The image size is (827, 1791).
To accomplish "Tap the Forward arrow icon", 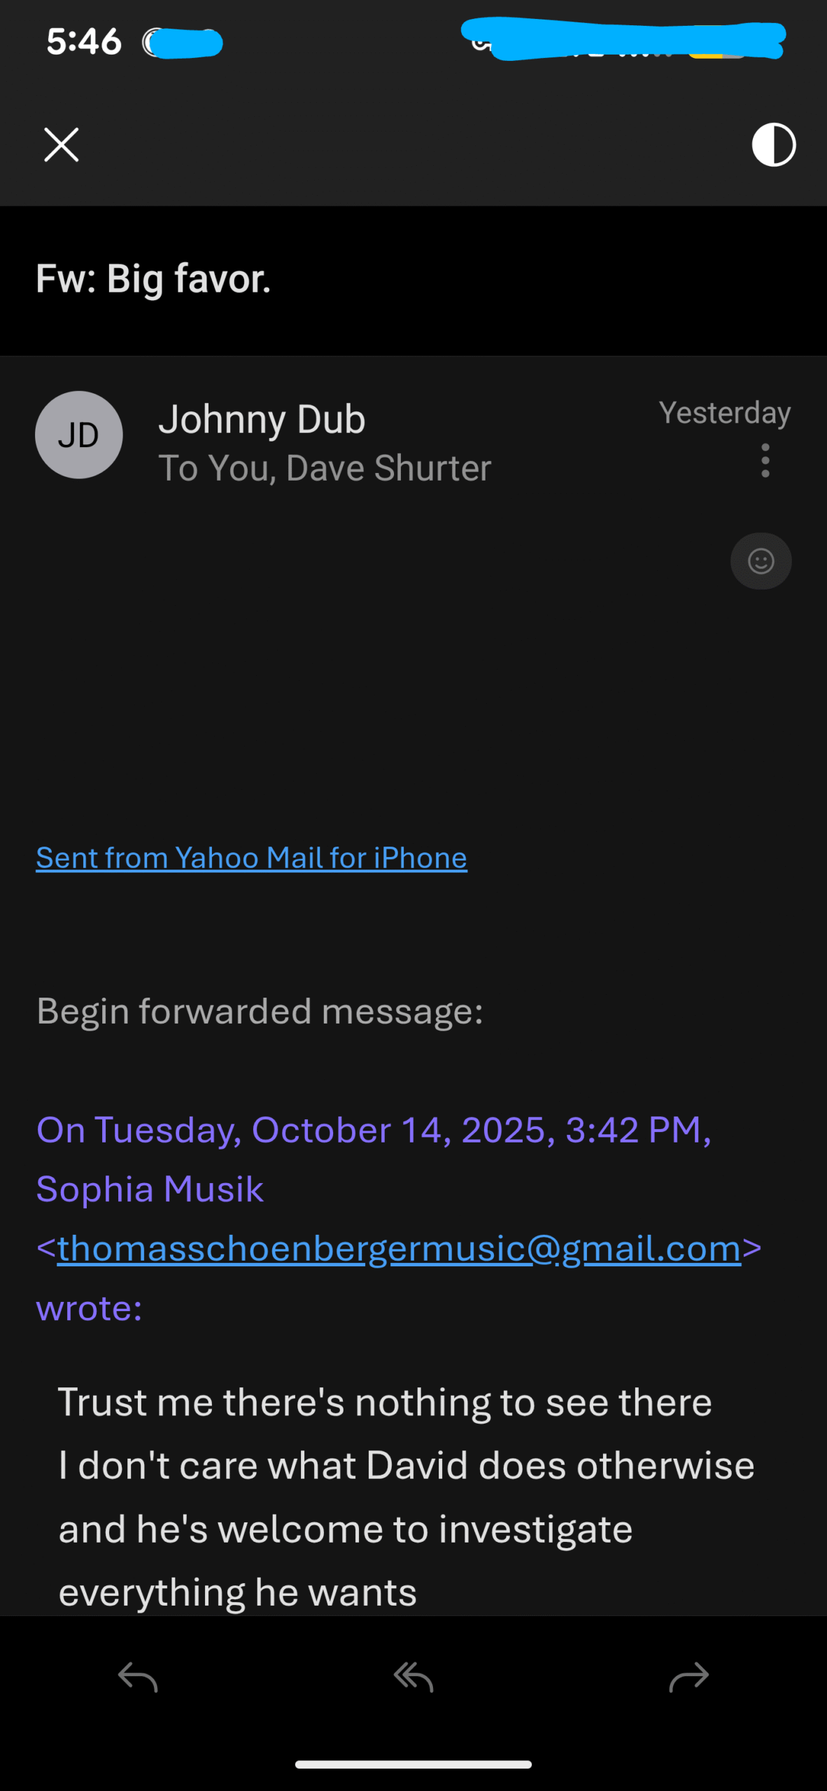I will click(689, 1677).
